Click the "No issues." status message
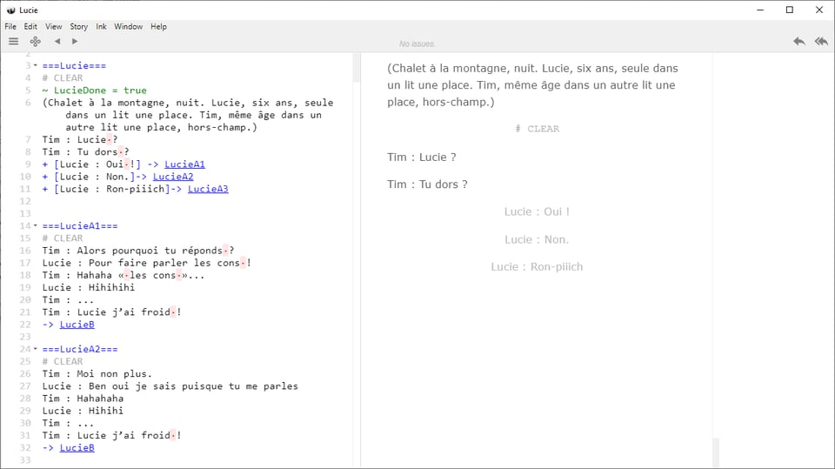835x469 pixels. pyautogui.click(x=417, y=44)
